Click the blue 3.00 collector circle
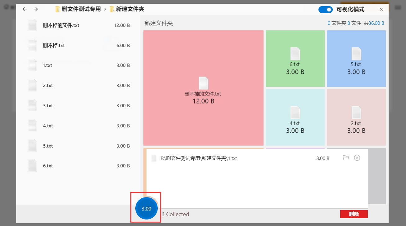Screen dimensions: 406x226 pos(146,208)
